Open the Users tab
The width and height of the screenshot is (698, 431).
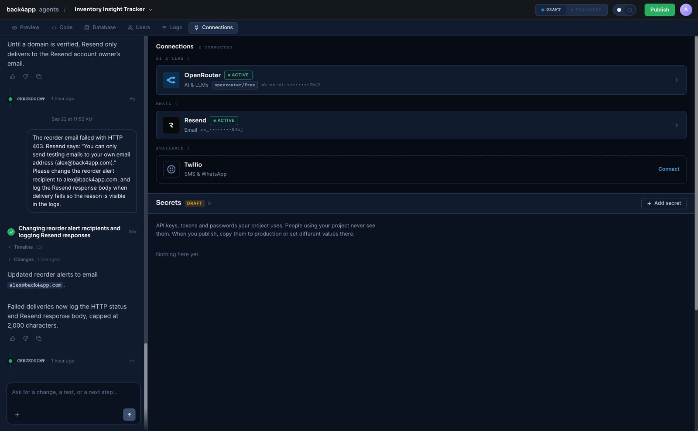point(139,27)
